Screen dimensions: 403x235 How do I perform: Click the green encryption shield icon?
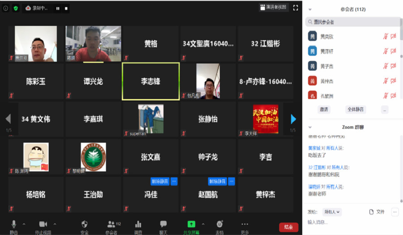(16, 8)
